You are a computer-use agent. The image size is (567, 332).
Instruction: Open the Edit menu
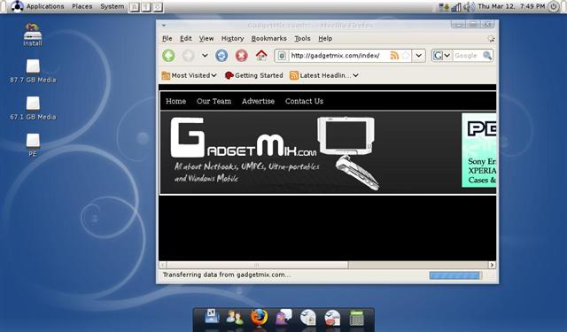click(186, 38)
